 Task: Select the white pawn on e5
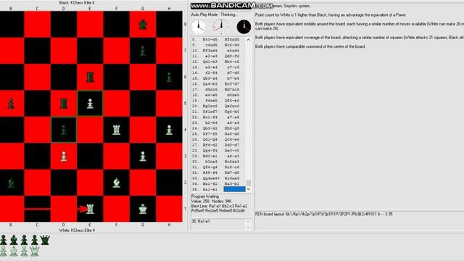pos(90,104)
